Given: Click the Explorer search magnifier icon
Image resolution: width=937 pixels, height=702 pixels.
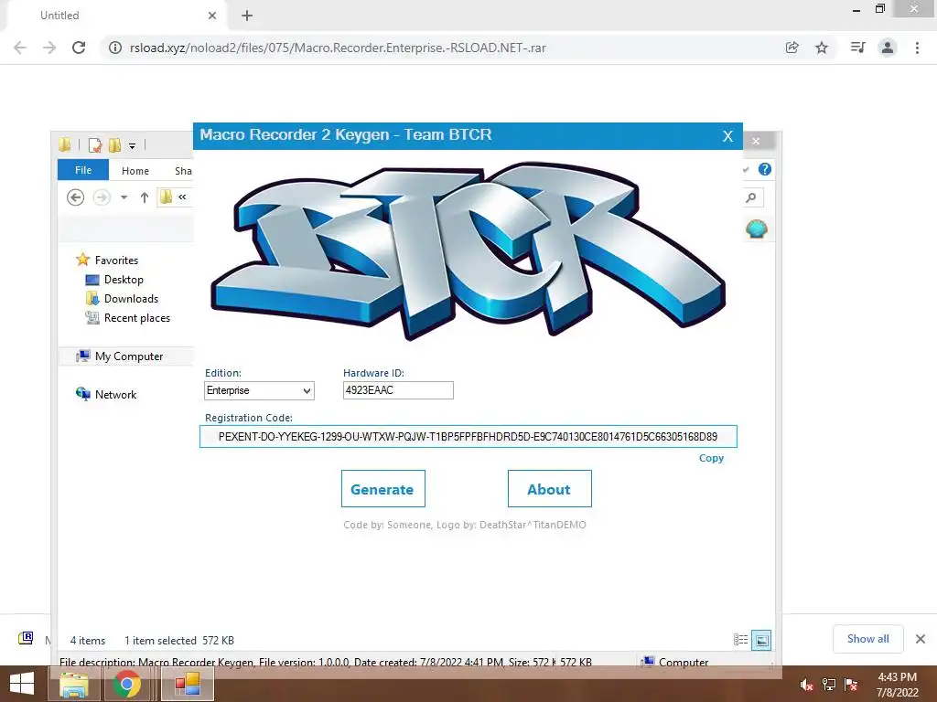Looking at the screenshot, I should [751, 197].
